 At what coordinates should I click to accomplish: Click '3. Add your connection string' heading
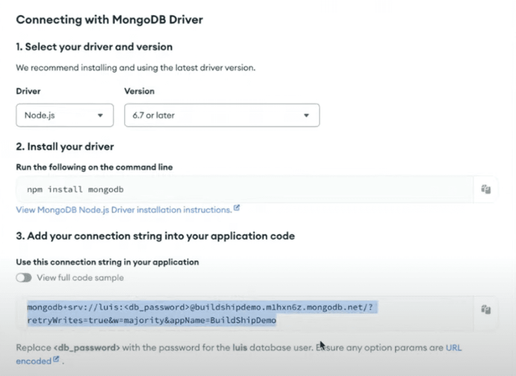tap(155, 236)
